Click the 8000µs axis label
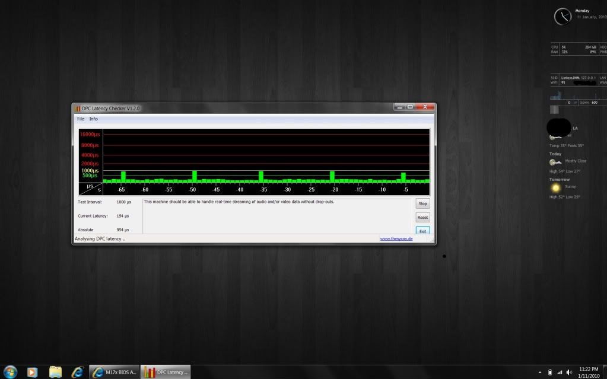The height and width of the screenshot is (379, 607). pyautogui.click(x=90, y=145)
